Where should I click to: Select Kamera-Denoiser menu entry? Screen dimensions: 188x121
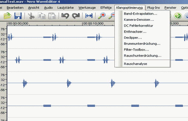coord(139,20)
